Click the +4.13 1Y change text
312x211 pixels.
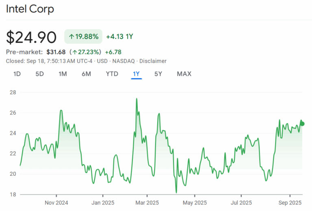point(119,36)
